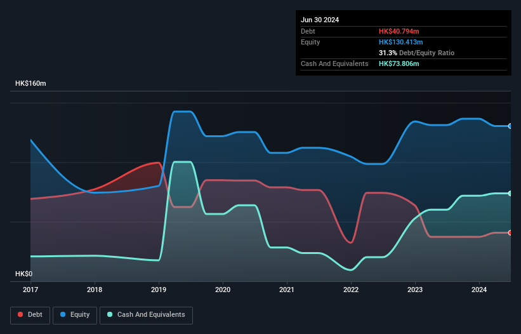
Task: Click the HK$0 y-axis label
Action: point(24,274)
